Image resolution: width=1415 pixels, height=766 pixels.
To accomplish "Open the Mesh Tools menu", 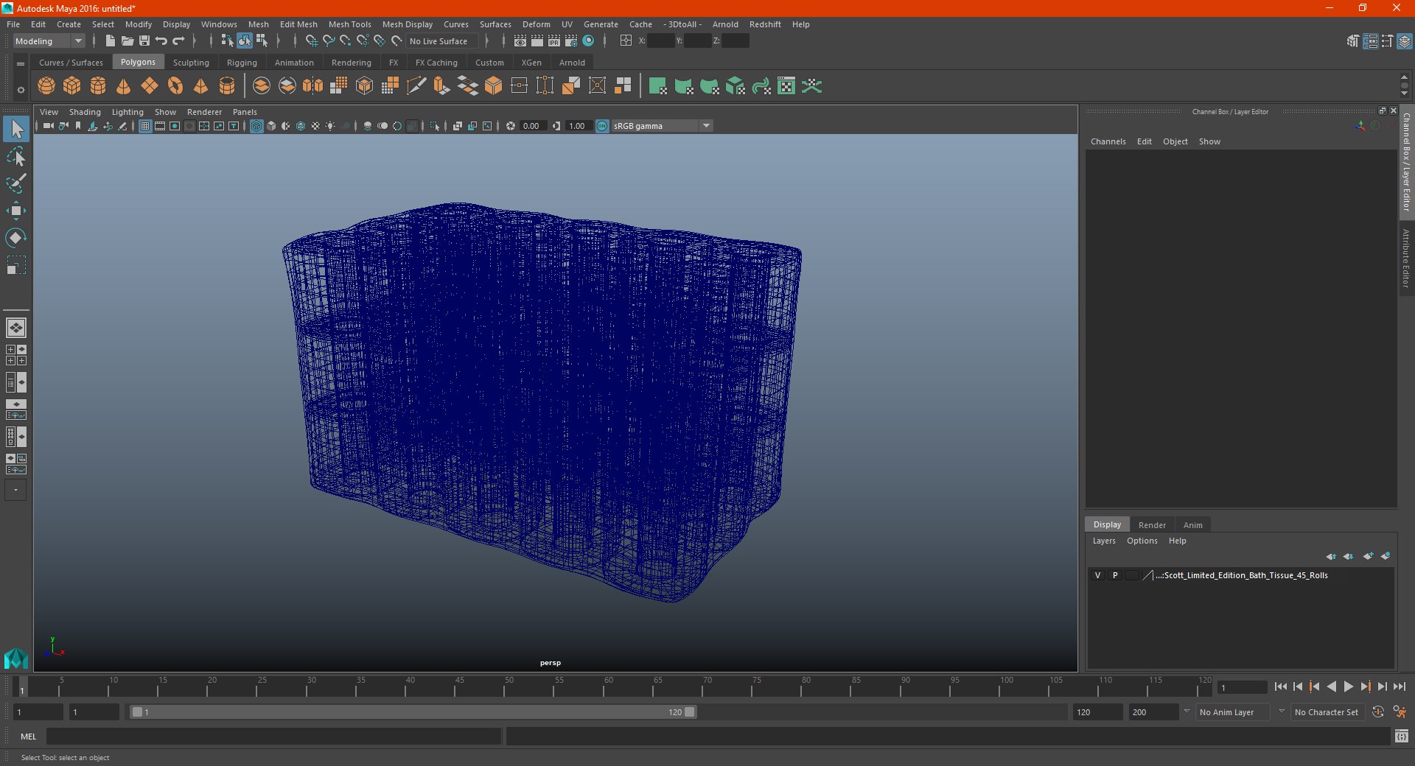I will point(349,24).
